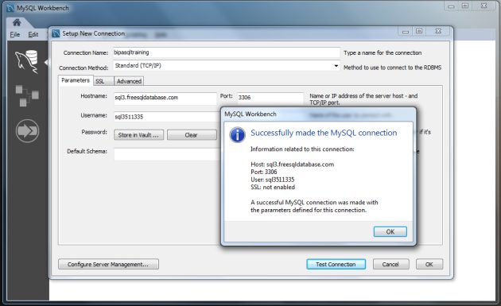Switch to the SSL tab
This screenshot has height=306, width=501.
[x=100, y=81]
